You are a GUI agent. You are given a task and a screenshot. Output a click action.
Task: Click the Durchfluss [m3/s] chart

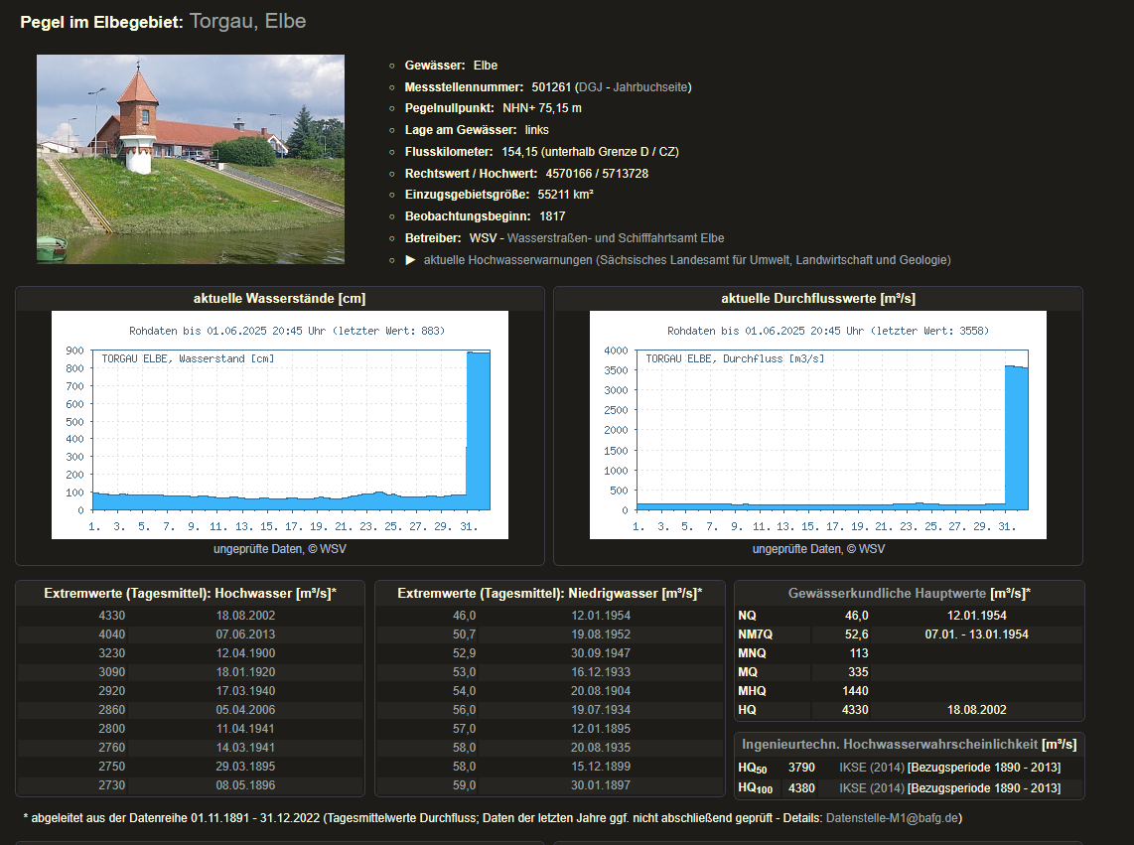point(818,425)
